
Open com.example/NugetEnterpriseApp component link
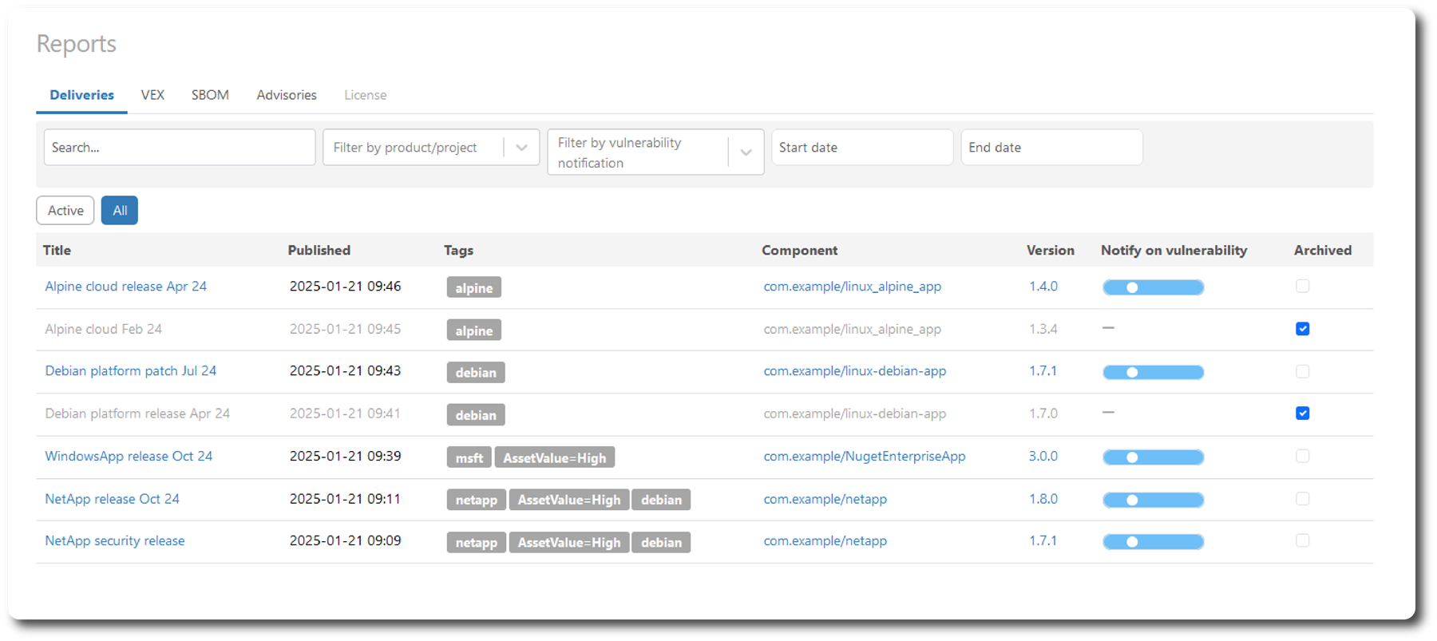tap(864, 457)
